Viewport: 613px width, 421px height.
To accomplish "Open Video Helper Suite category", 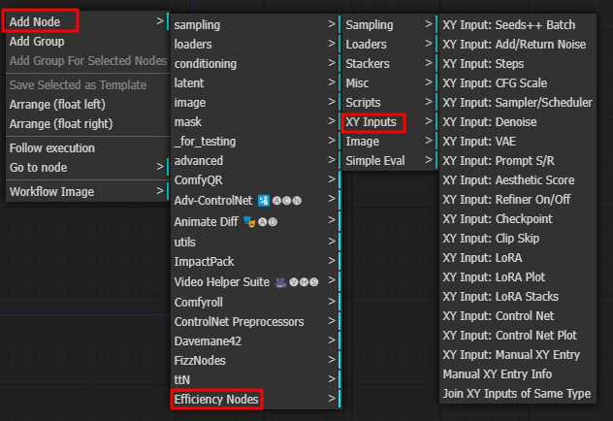I will [x=256, y=282].
